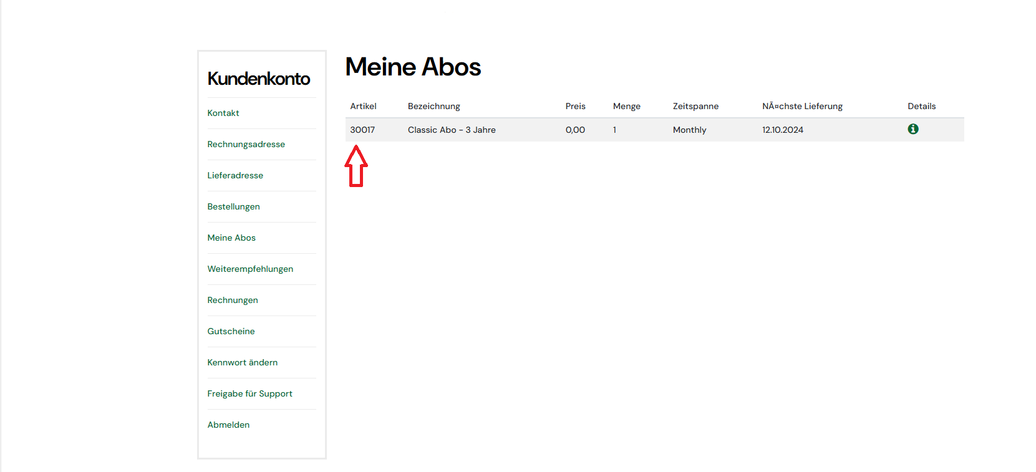Viewport: 1036px width, 472px height.
Task: Click the Kundenkonto sidebar heading
Action: click(259, 79)
